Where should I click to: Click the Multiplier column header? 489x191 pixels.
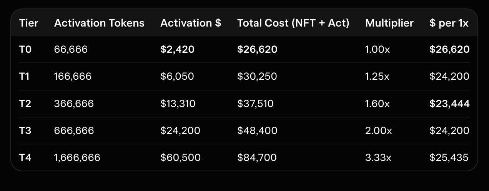coord(389,23)
